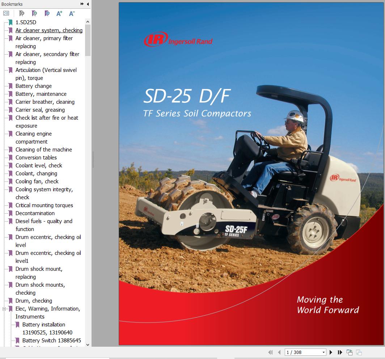Click the double-arrow expand panel icon

(x=82, y=4)
